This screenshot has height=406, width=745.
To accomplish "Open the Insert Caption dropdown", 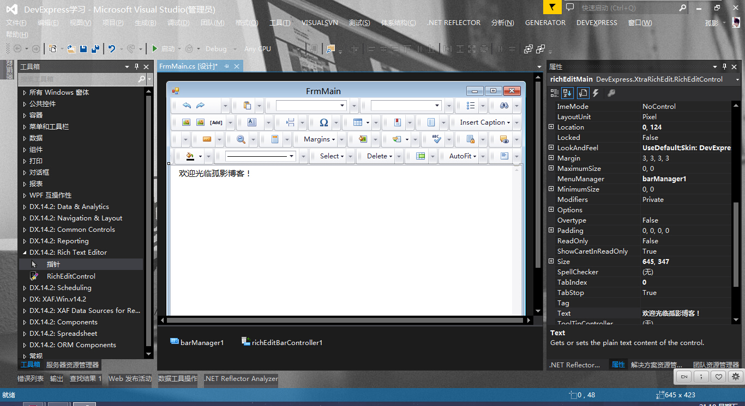I will coord(485,122).
